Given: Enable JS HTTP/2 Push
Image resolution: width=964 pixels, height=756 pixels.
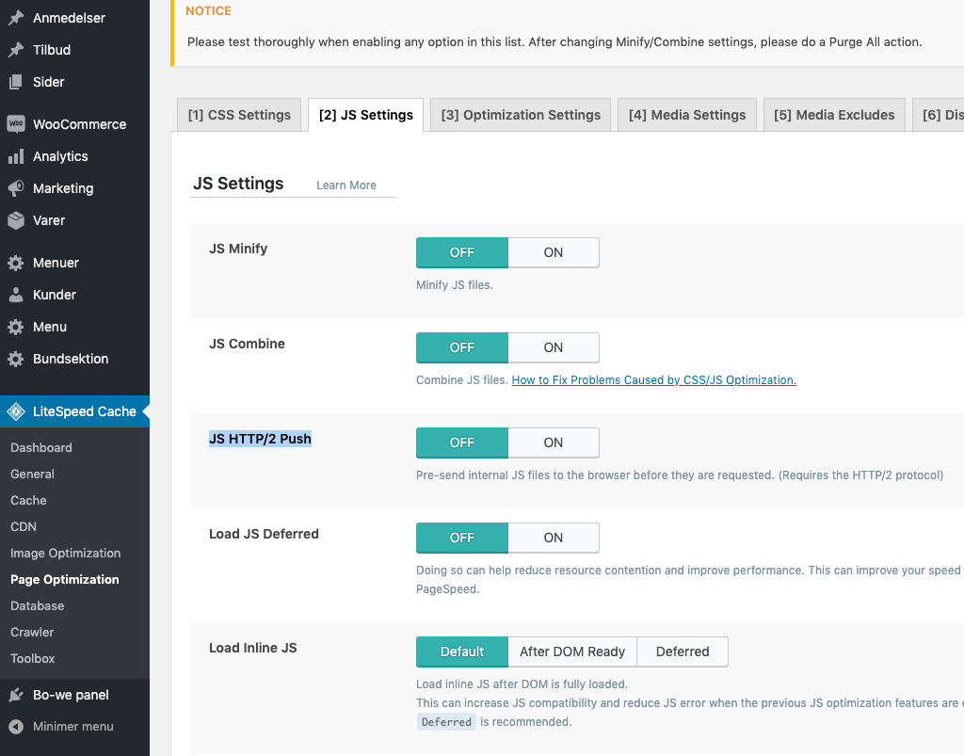Looking at the screenshot, I should 553,442.
